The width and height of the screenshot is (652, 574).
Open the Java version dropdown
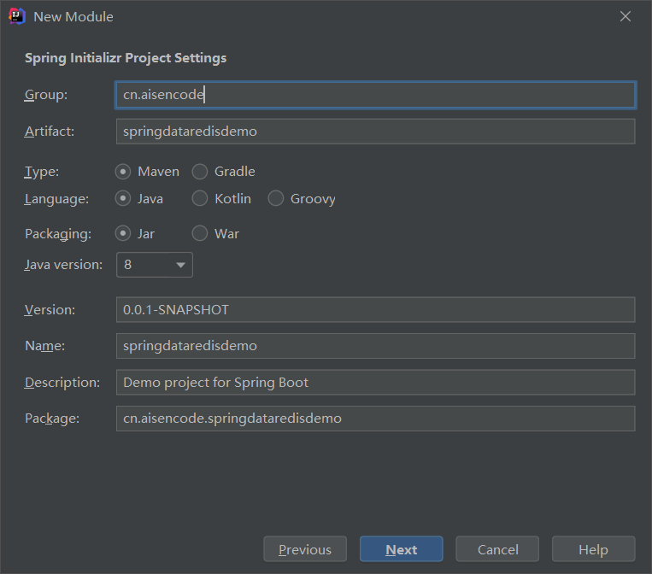tap(155, 265)
